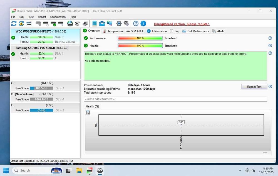Click the comment field to add comment
Viewport: 278px width, 176px height.
point(175,99)
